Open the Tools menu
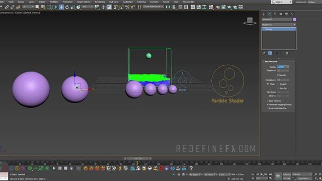The height and width of the screenshot is (181, 322). pos(11,2)
